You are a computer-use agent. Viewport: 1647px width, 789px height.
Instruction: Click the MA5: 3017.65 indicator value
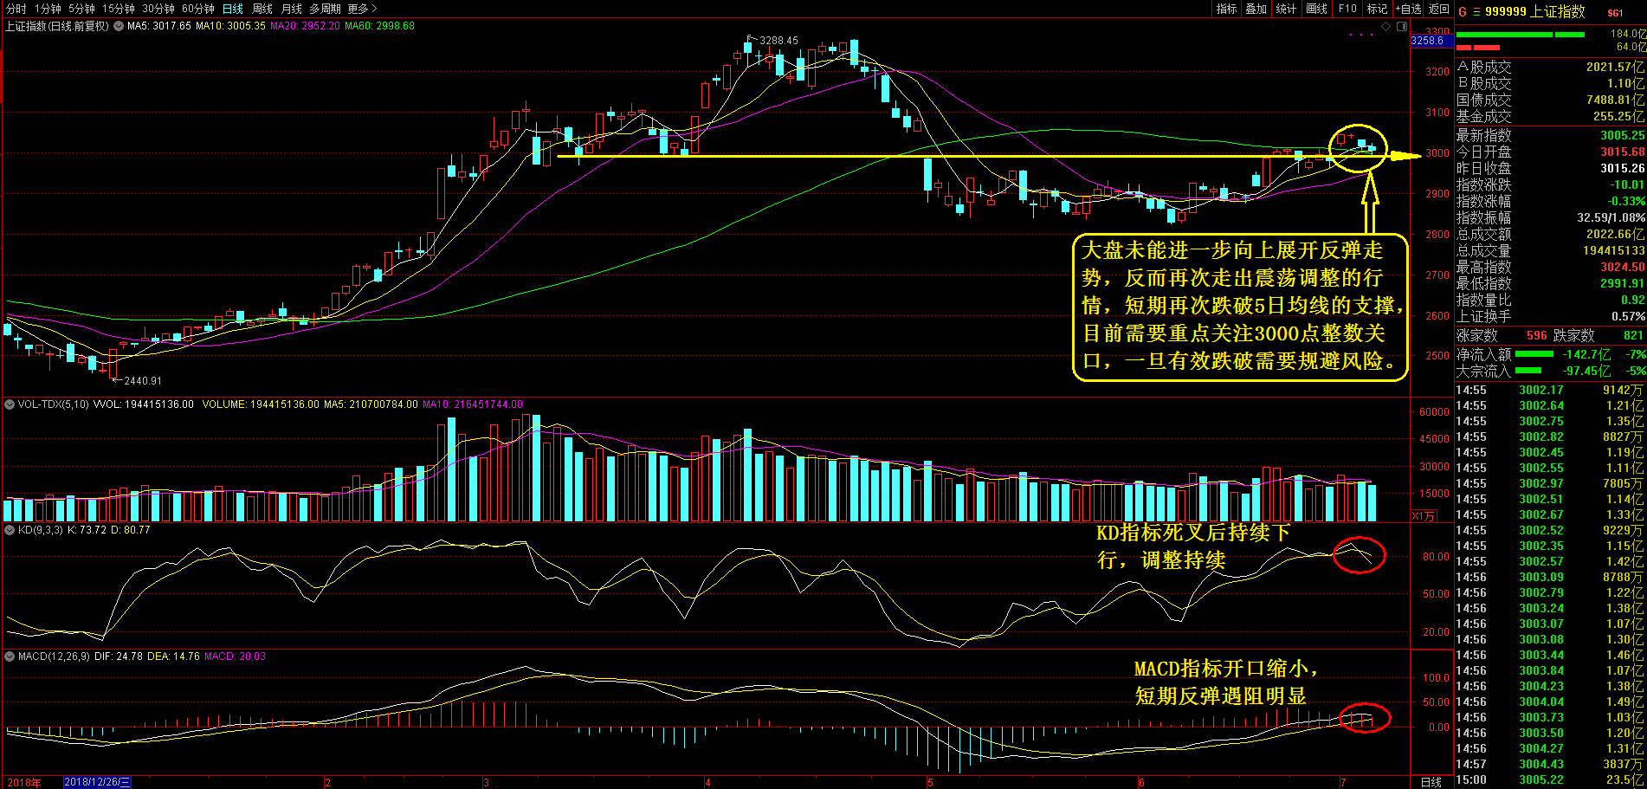[159, 26]
